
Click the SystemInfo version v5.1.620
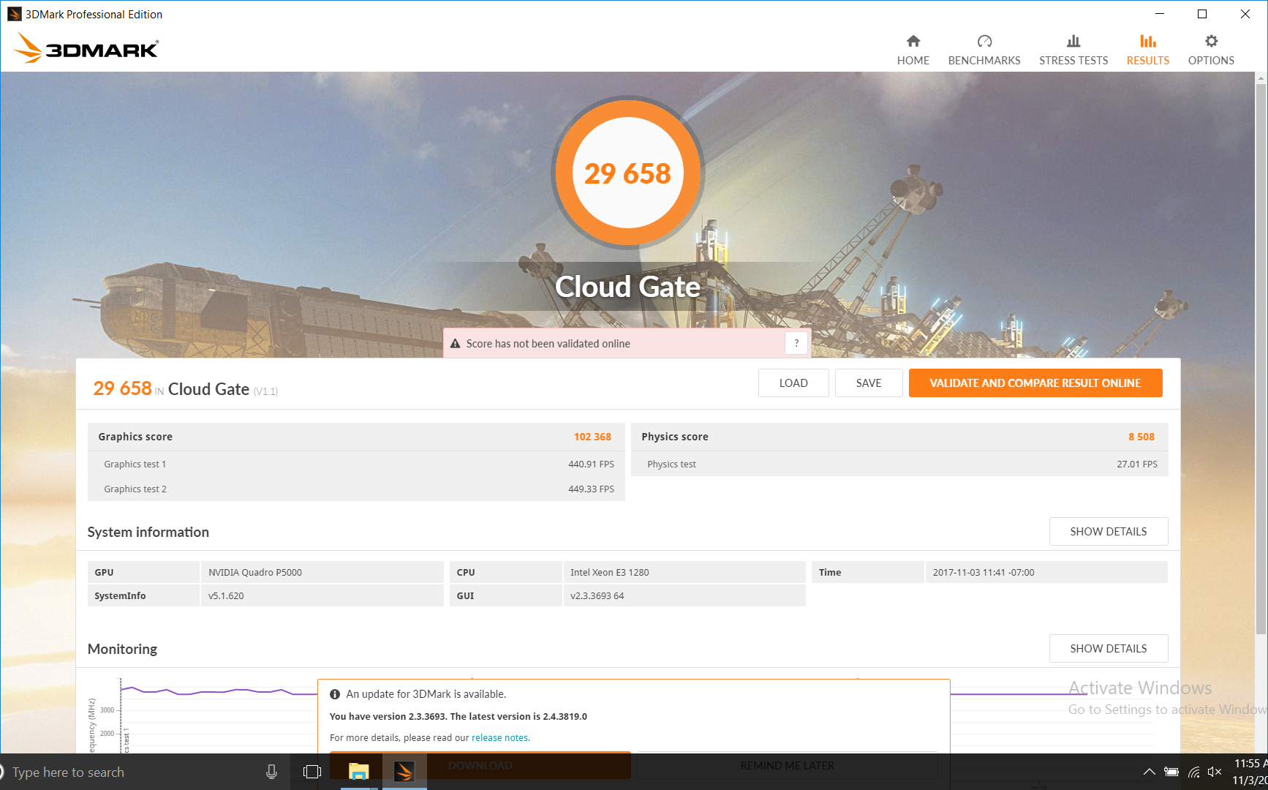click(x=226, y=595)
